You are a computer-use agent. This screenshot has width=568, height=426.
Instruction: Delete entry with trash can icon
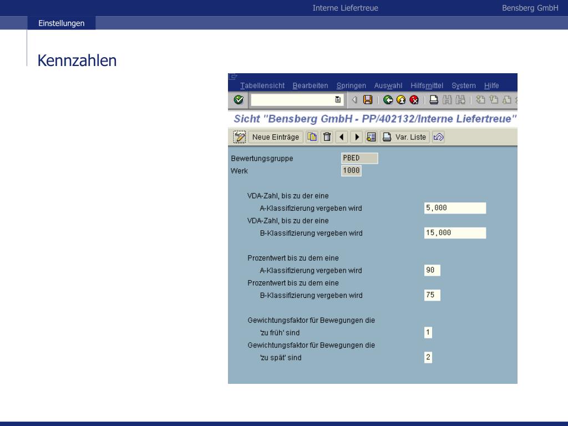pos(327,137)
